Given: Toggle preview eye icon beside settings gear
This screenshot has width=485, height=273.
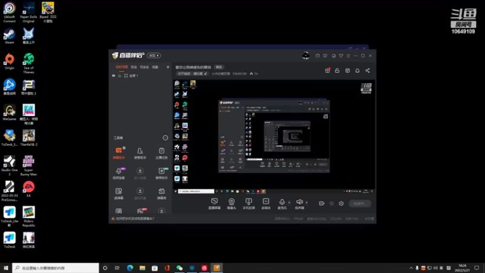Looking at the screenshot, I should [x=332, y=203].
